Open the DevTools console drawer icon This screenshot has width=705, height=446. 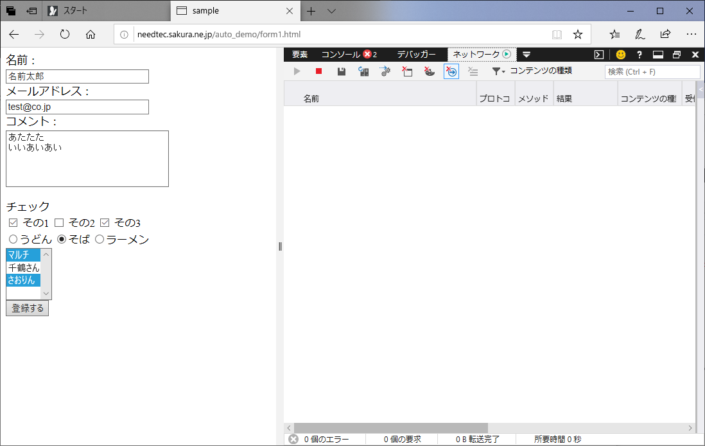pyautogui.click(x=599, y=55)
